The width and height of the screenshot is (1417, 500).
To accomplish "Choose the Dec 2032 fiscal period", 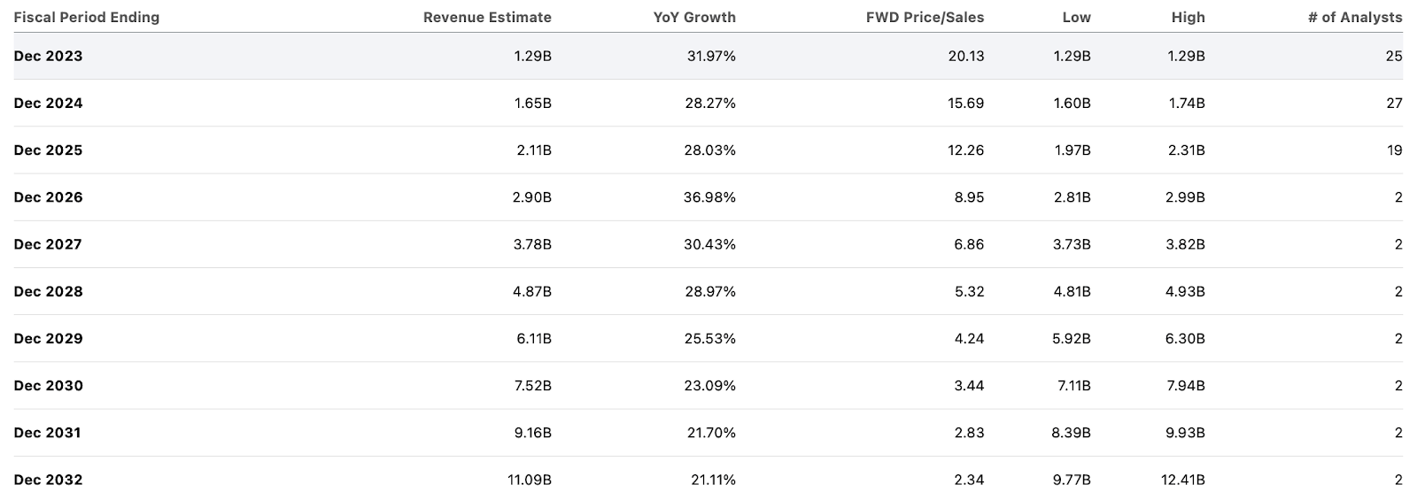I will (x=48, y=480).
